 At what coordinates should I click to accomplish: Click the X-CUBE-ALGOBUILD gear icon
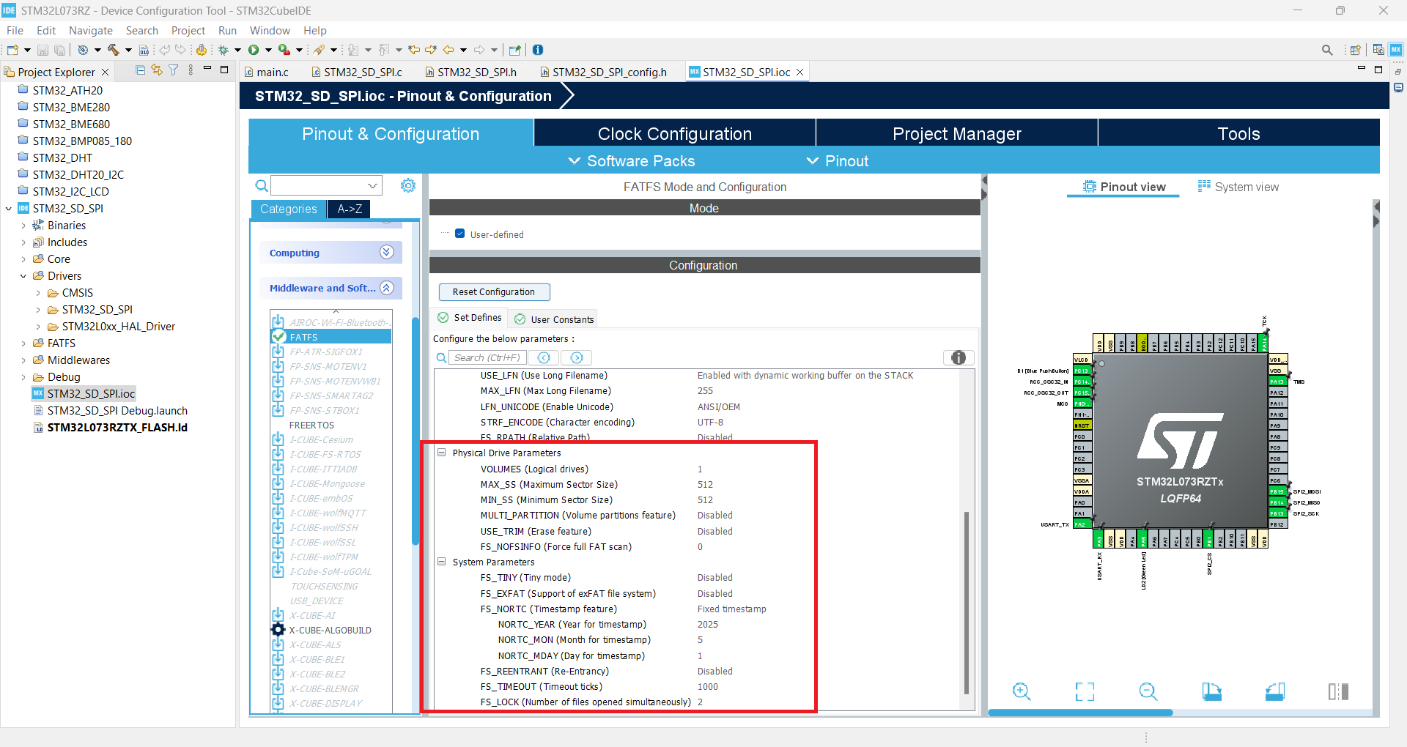coord(278,630)
